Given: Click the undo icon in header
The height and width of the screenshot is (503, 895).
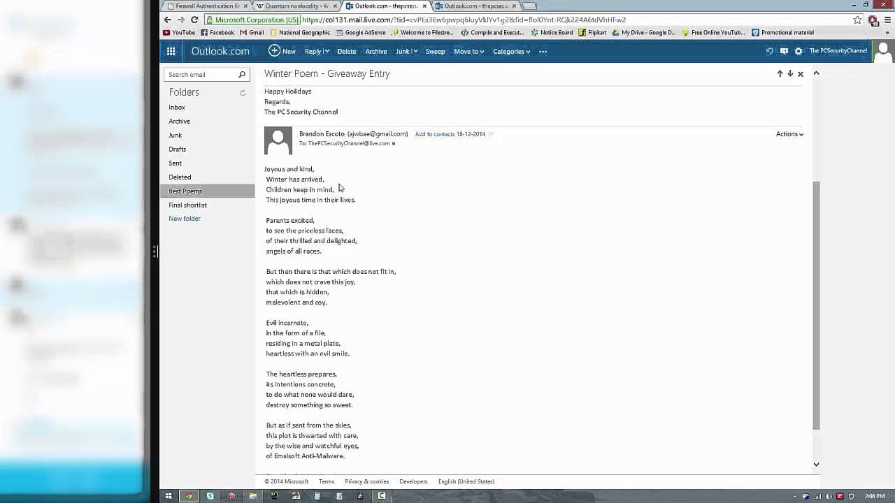Looking at the screenshot, I should (770, 51).
